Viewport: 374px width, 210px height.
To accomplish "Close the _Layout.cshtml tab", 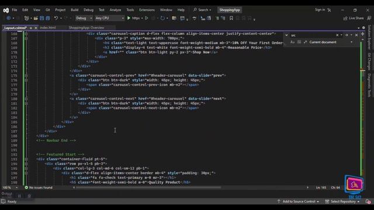I will (36, 28).
